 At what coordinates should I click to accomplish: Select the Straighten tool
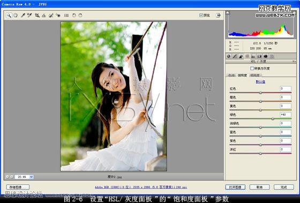(x=44, y=16)
